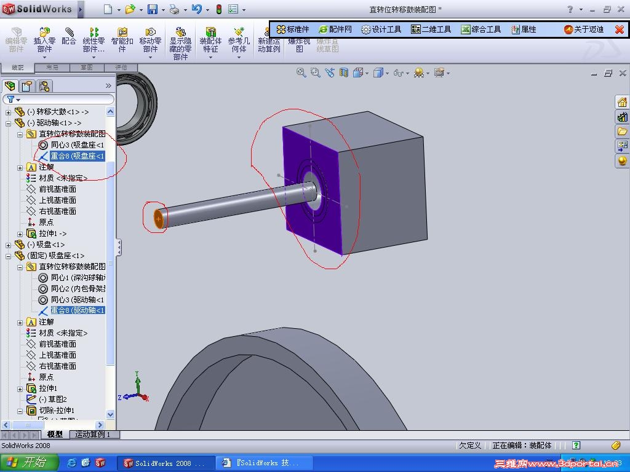Image resolution: width=630 pixels, height=472 pixels.
Task: Open the dropdown arrow under 插入零部件
Action: click(44, 57)
